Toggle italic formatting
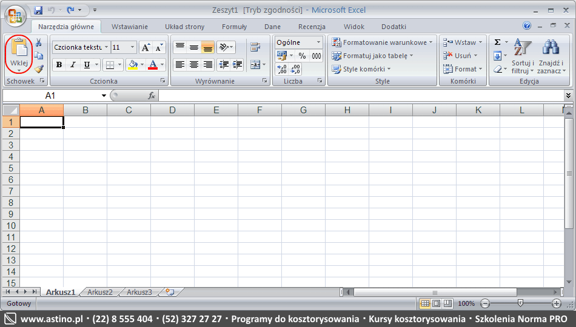Viewport: 576px width, 327px height. coord(73,65)
